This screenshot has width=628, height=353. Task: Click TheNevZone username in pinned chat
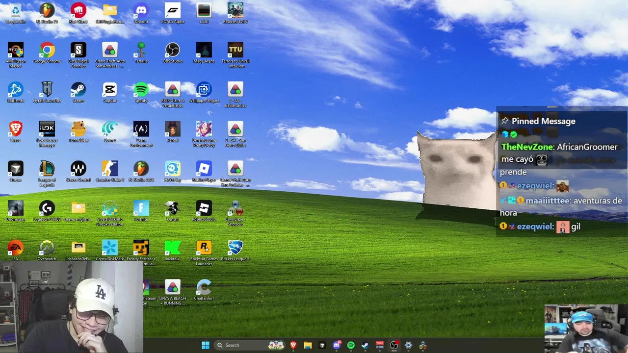click(x=528, y=147)
